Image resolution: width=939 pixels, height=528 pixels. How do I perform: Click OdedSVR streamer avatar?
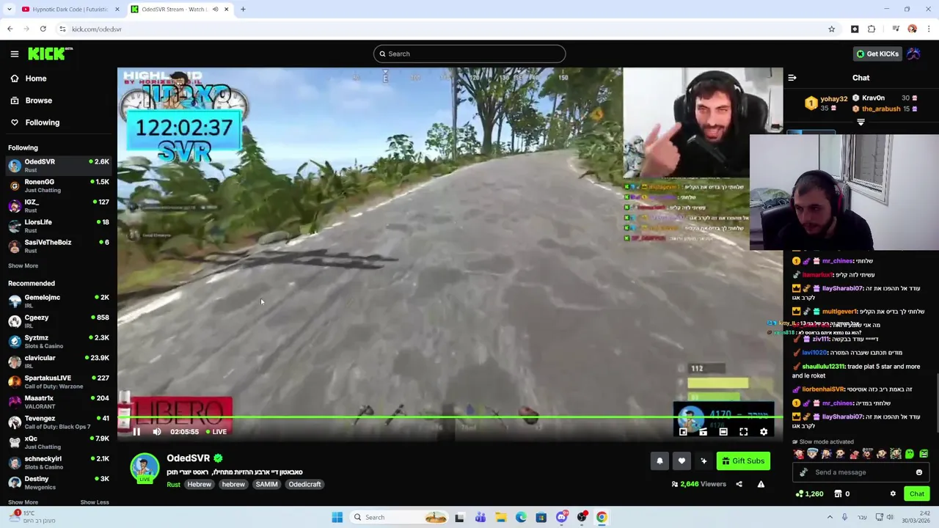pyautogui.click(x=145, y=468)
